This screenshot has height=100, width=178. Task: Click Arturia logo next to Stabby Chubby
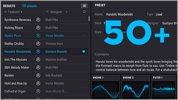(x=38, y=44)
